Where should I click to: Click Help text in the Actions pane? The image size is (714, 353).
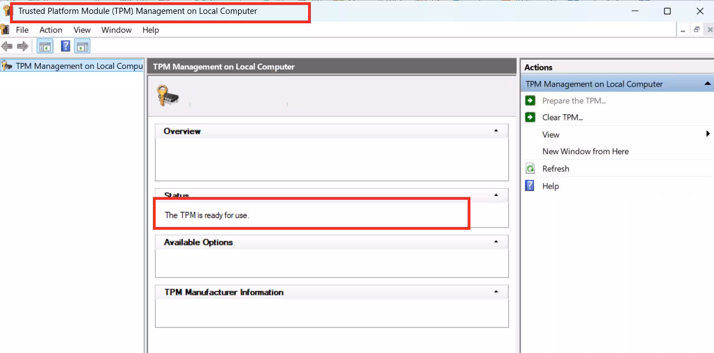coord(551,186)
